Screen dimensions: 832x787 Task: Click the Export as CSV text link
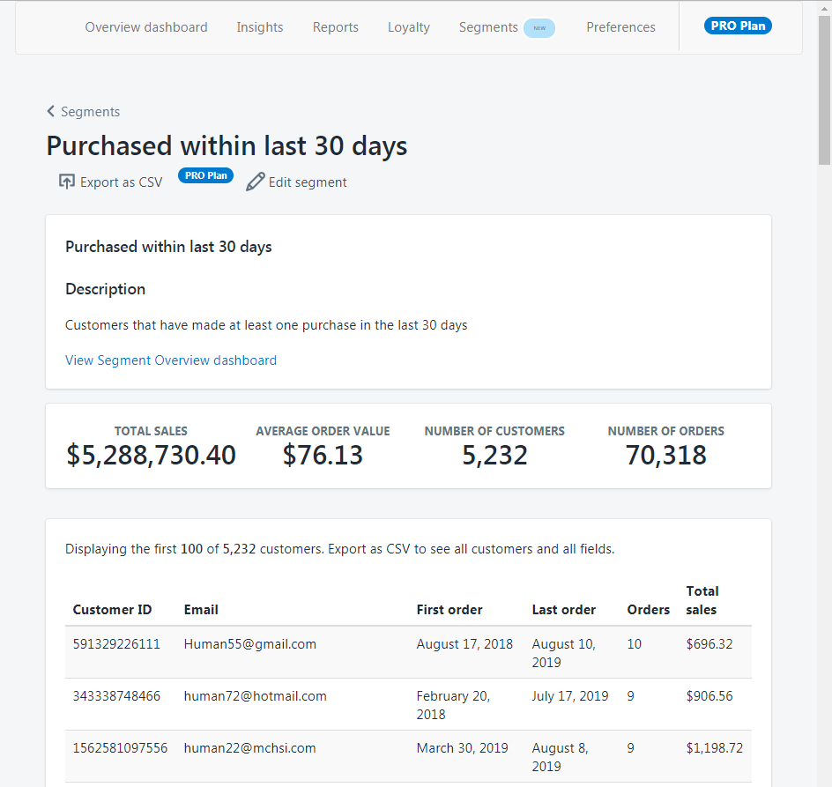point(122,182)
